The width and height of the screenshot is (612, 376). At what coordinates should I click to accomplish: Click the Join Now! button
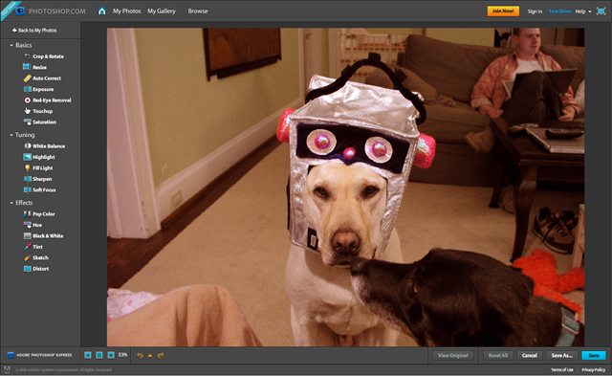(x=503, y=11)
